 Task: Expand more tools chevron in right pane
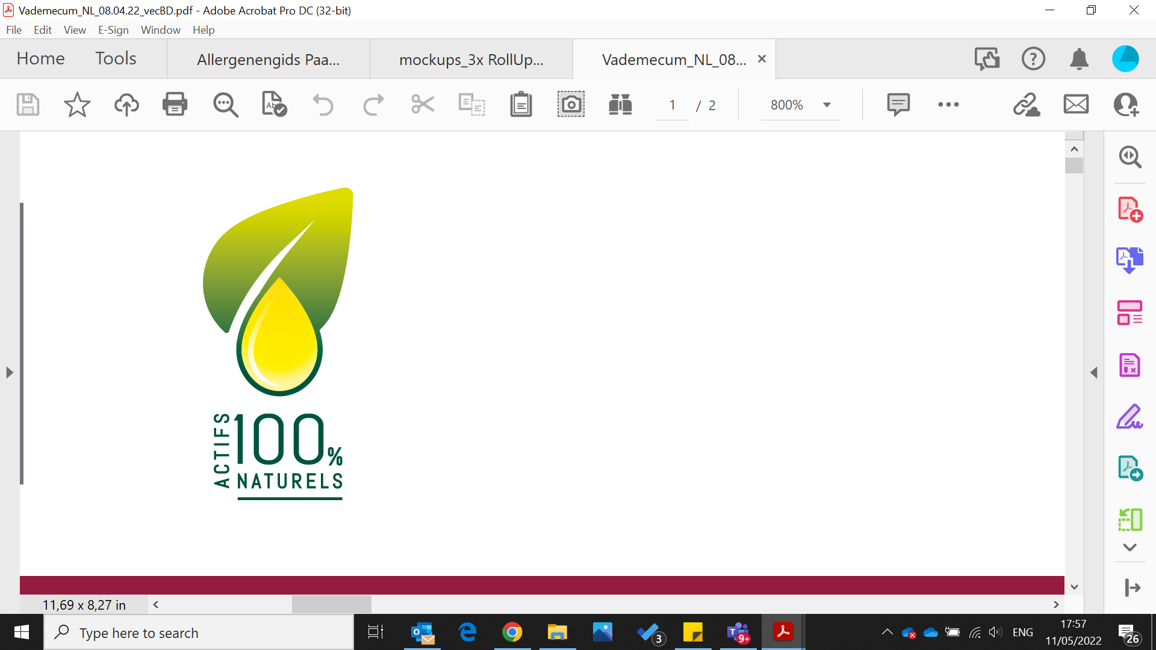click(x=1130, y=548)
